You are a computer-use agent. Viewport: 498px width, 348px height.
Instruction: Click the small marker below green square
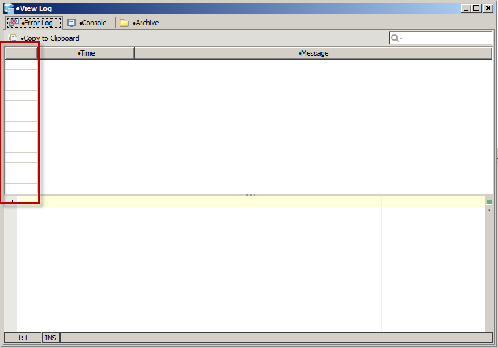click(x=489, y=210)
